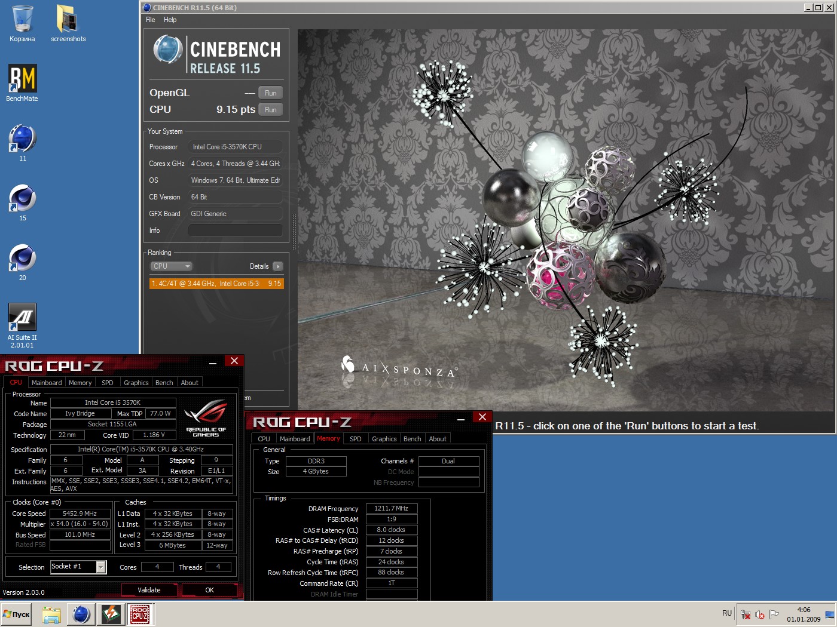Click the network tray icon
Screen dimensions: 837x627
click(746, 614)
